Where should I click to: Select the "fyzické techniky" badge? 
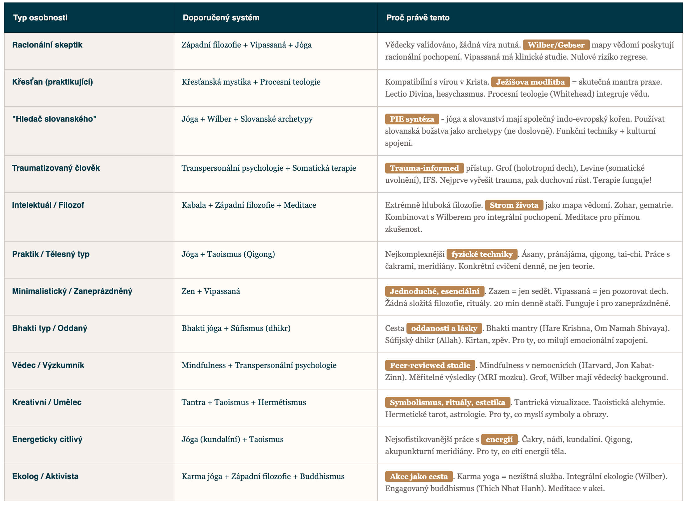pos(482,254)
